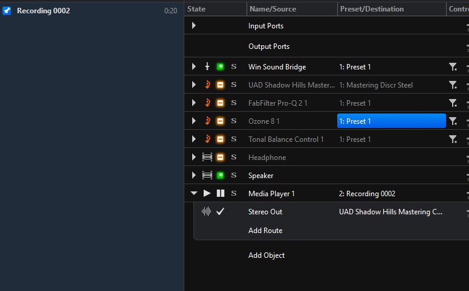The width and height of the screenshot is (469, 291).
Task: Open filter for Ozone 8 row
Action: (x=453, y=121)
